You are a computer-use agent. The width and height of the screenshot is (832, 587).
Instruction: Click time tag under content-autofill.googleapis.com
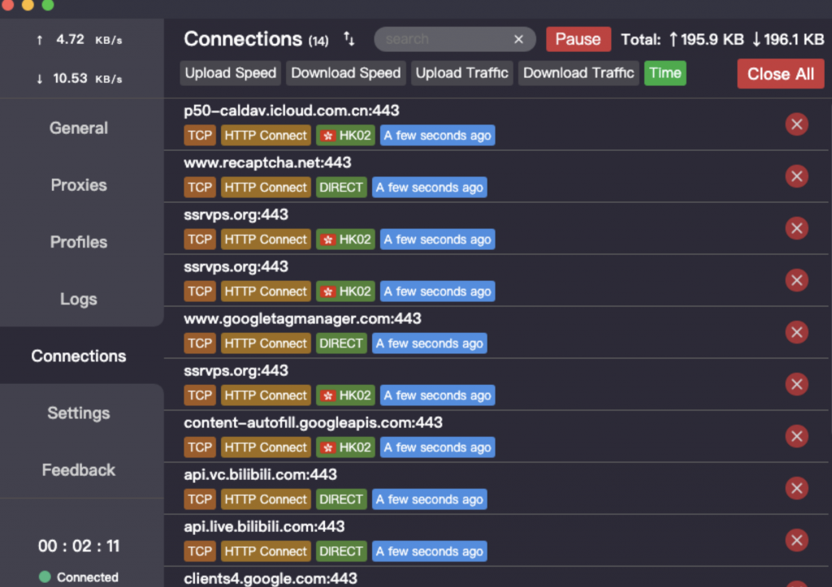click(438, 447)
